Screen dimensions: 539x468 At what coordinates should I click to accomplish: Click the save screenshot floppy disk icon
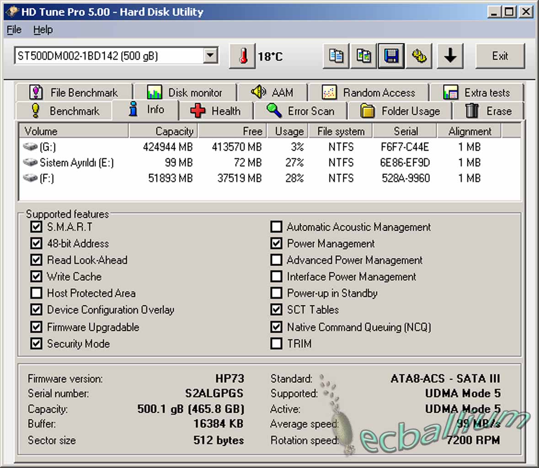point(391,56)
